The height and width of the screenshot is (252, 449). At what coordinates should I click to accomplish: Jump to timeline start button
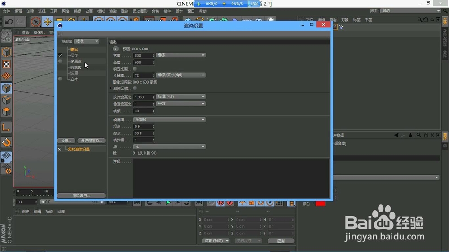tap(137, 203)
